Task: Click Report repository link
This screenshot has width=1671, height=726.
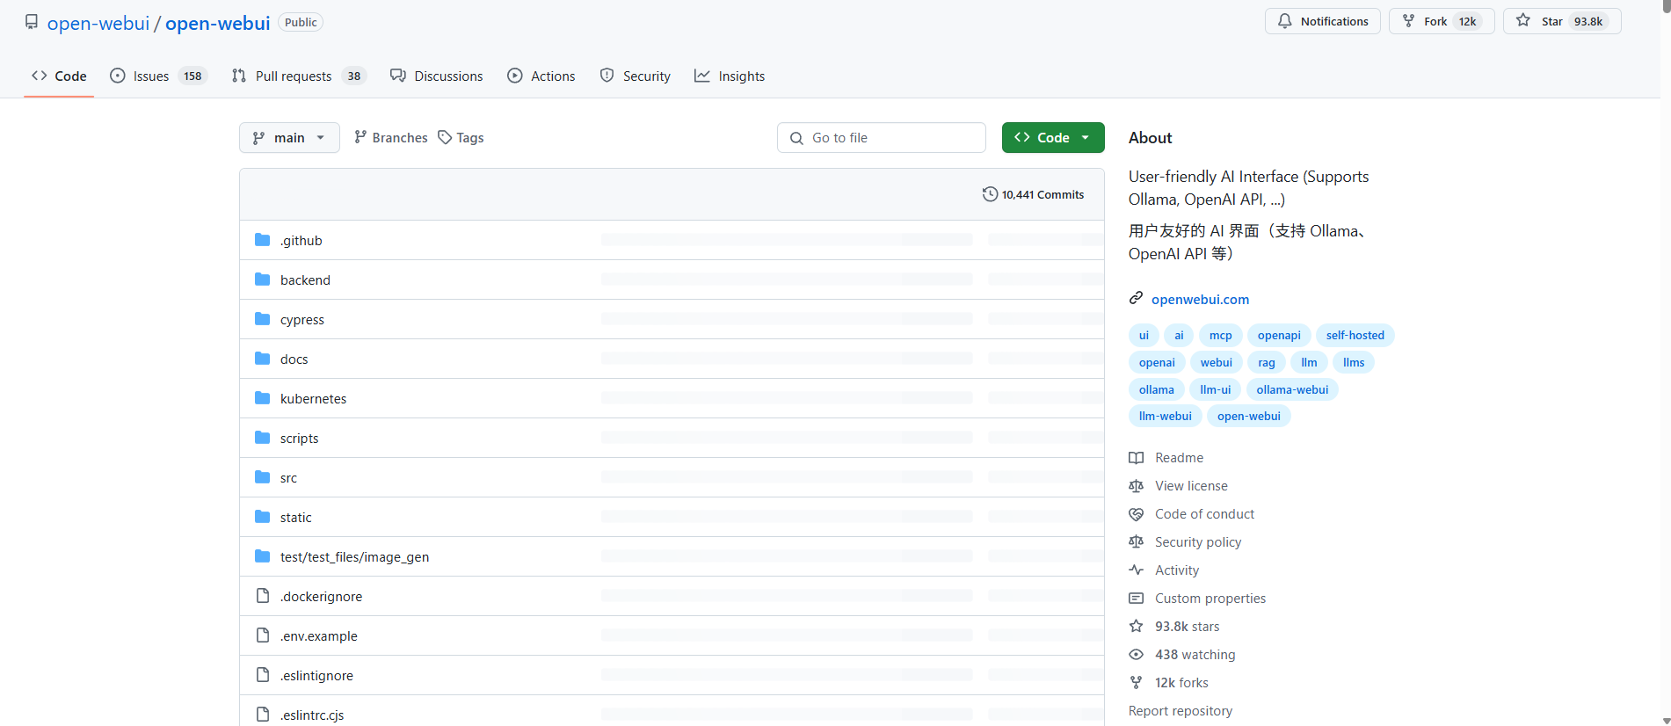Action: coord(1181,711)
